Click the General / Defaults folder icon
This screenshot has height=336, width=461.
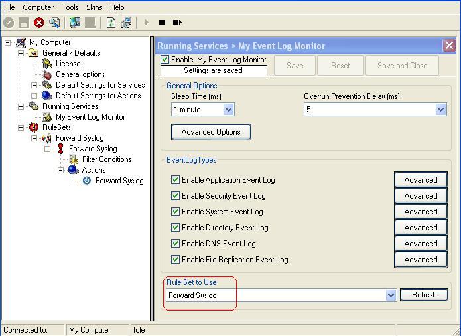coord(34,53)
